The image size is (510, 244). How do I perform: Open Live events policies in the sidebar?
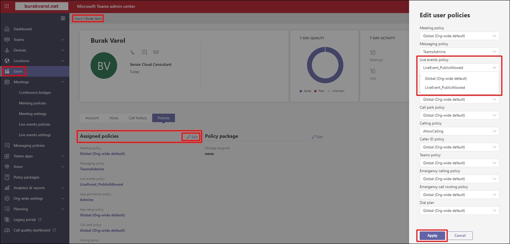click(35, 124)
